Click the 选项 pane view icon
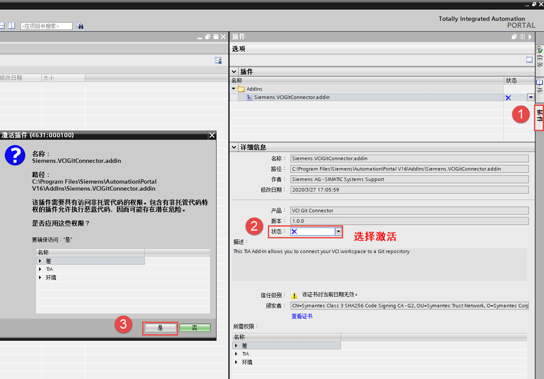The height and width of the screenshot is (379, 544). [529, 60]
